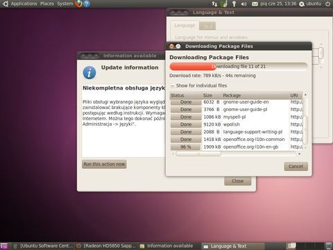Open Ubuntu Software Center taskbar entry
The height and width of the screenshot is (250, 333).
[44, 246]
